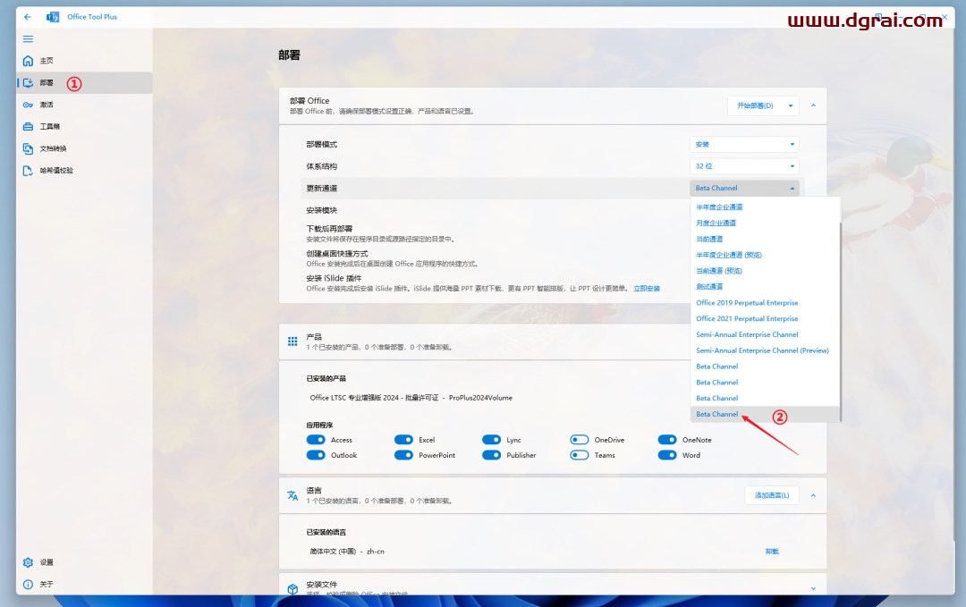This screenshot has height=607, width=966.
Task: Open the 工具箱 toolbox page
Action: point(84,126)
